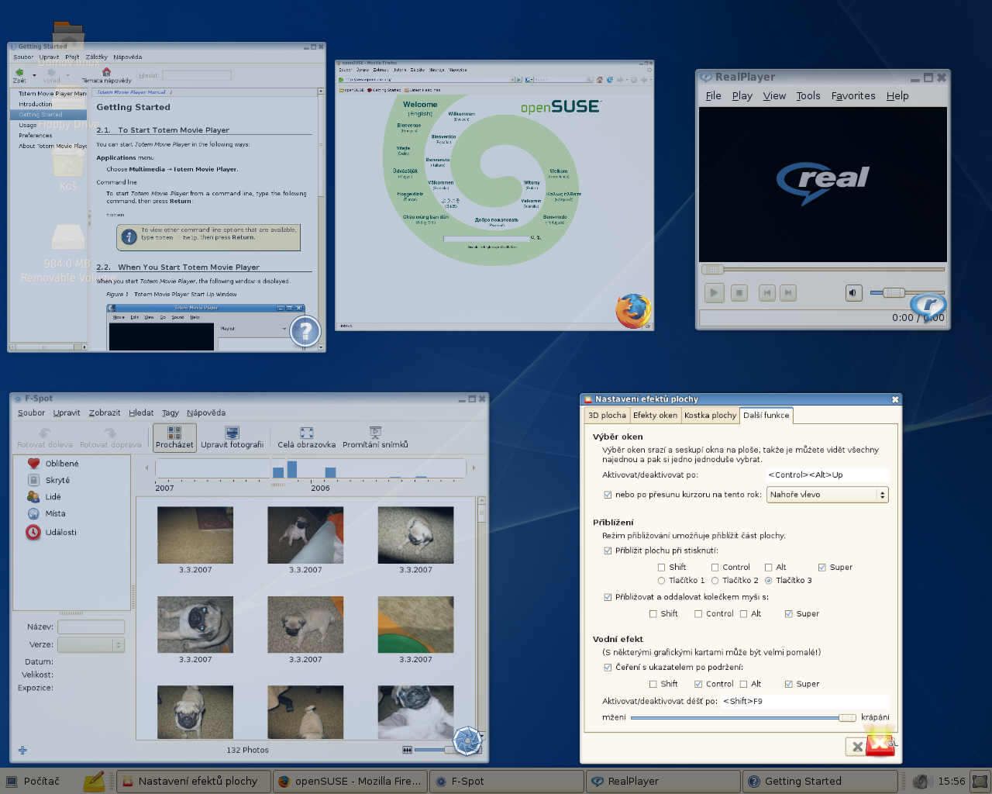Viewport: 992px width, 794px height.
Task: Open the 'Nahoře vlevo' corner dropdown
Action: click(827, 495)
